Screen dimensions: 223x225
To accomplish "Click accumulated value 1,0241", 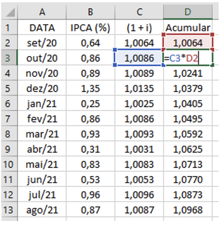I will pos(188,73).
